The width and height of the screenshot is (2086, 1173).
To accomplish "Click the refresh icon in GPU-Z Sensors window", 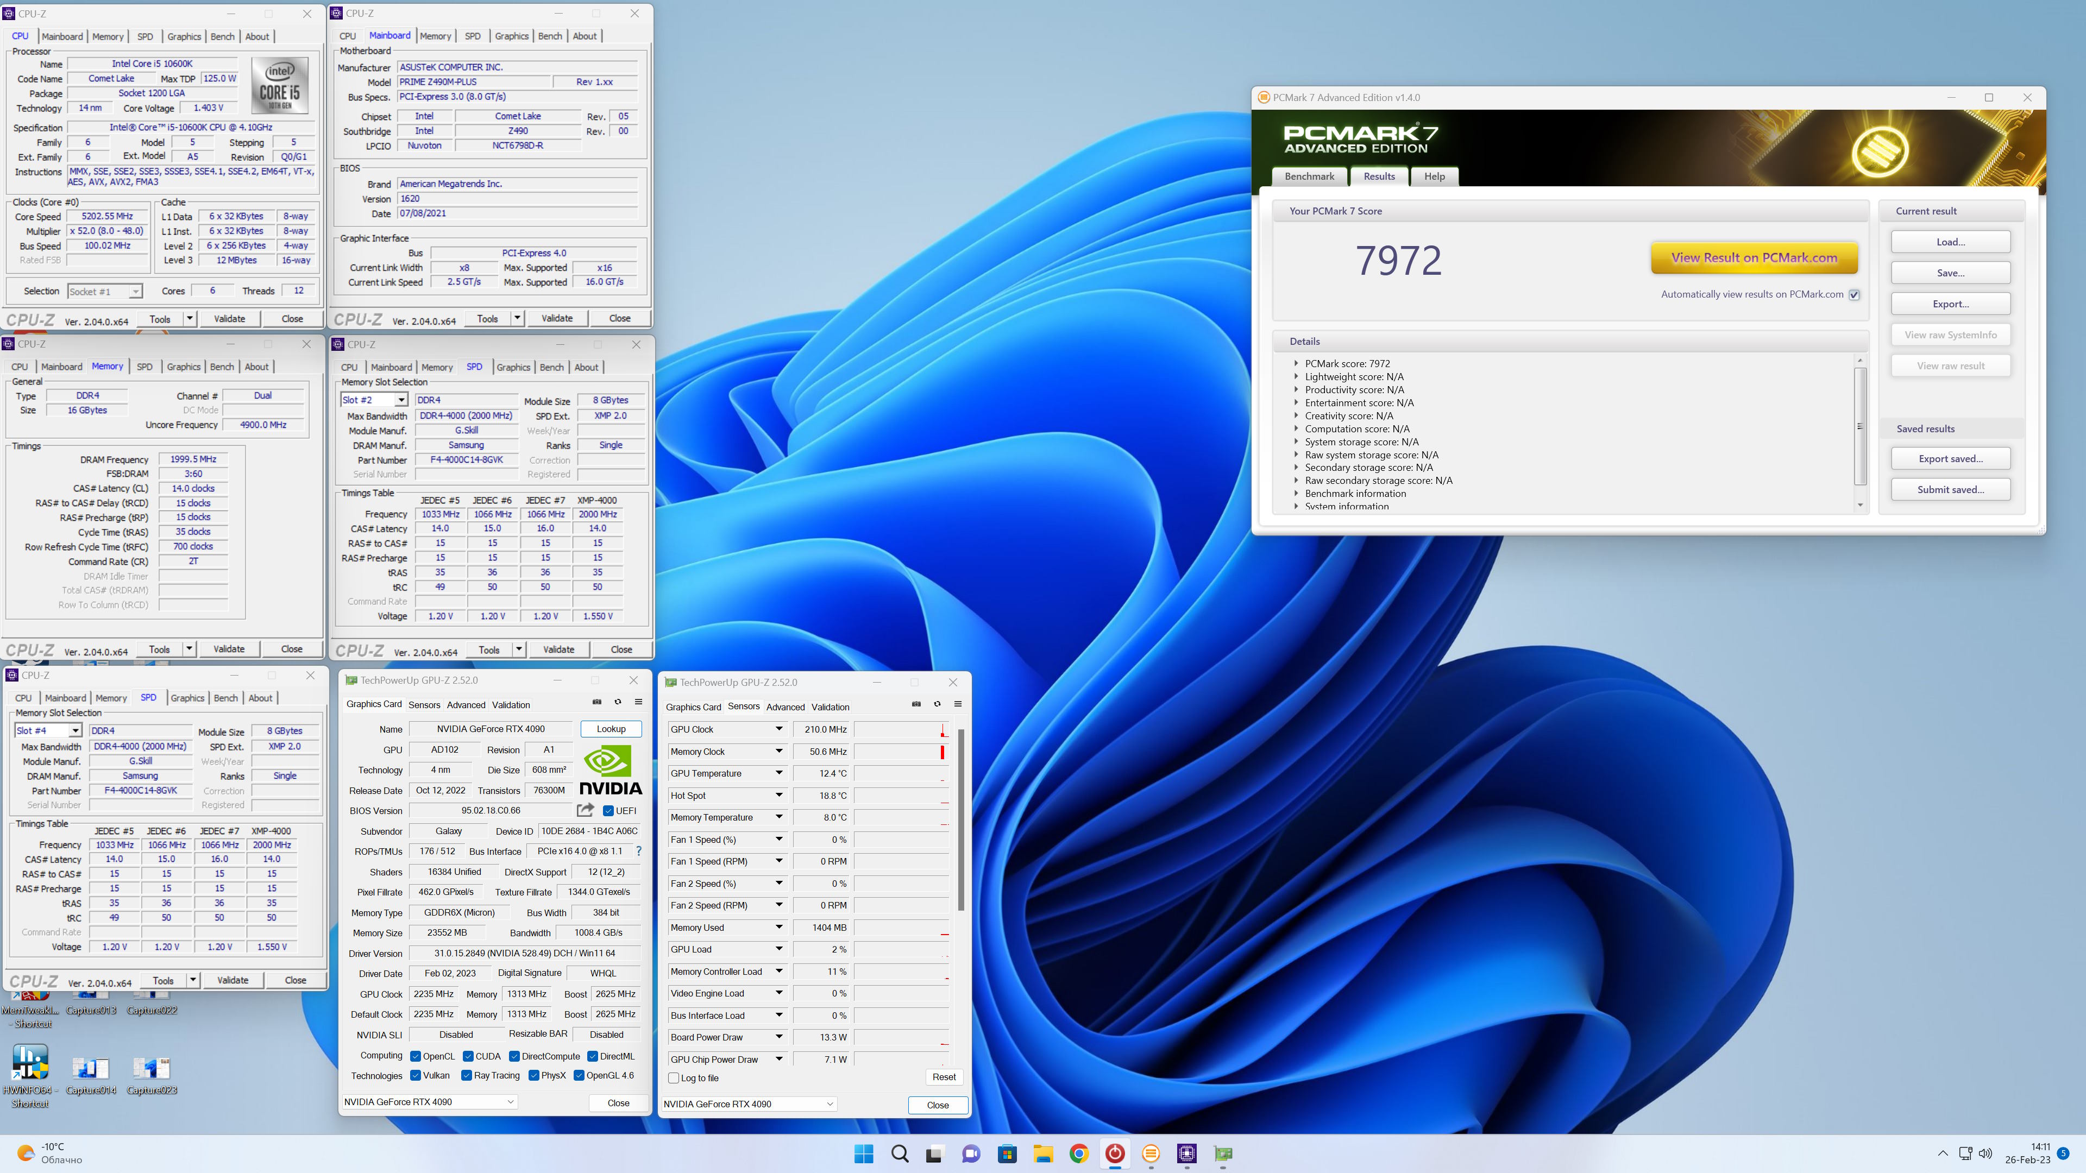I will tap(937, 704).
